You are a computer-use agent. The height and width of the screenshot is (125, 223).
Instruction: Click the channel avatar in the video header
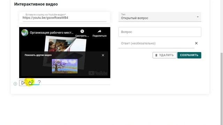click(x=25, y=33)
